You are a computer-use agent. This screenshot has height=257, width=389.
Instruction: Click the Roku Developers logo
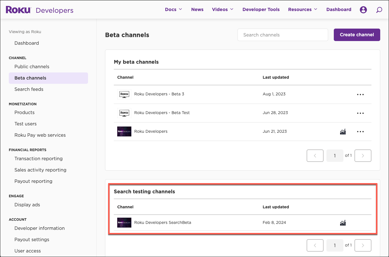pyautogui.click(x=40, y=9)
